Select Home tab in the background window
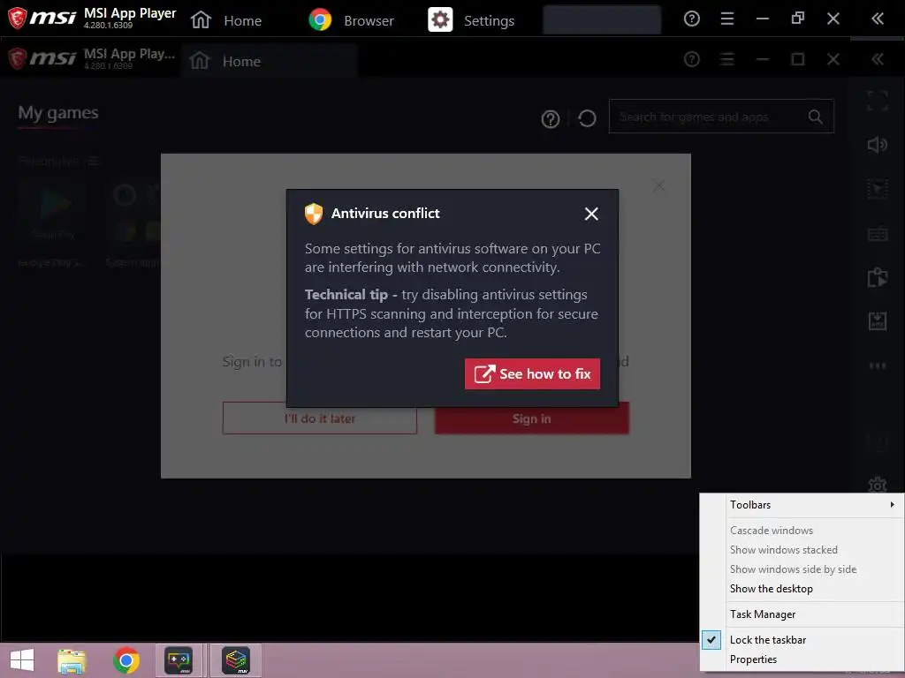Image resolution: width=905 pixels, height=678 pixels. pyautogui.click(x=270, y=61)
